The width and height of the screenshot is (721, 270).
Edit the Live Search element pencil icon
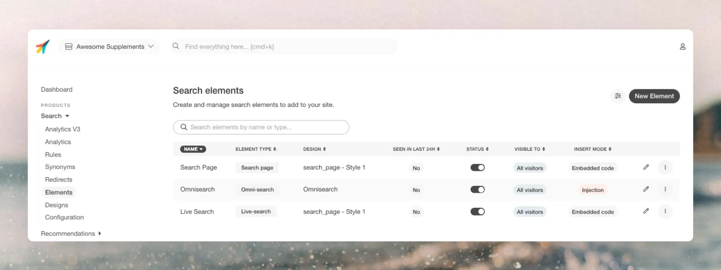click(646, 211)
